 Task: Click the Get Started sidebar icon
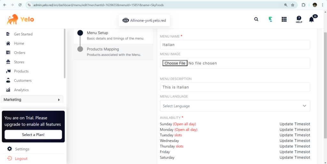[x=8, y=34]
